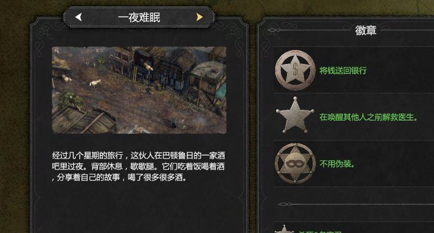Click the 徽章 section header

[x=366, y=30]
